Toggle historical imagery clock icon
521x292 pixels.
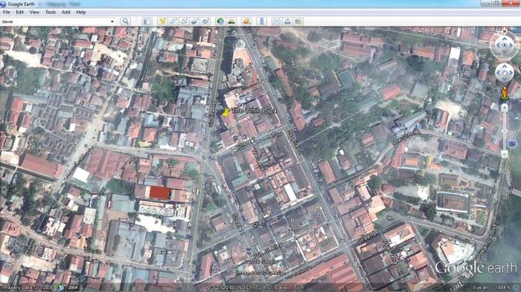pos(220,22)
